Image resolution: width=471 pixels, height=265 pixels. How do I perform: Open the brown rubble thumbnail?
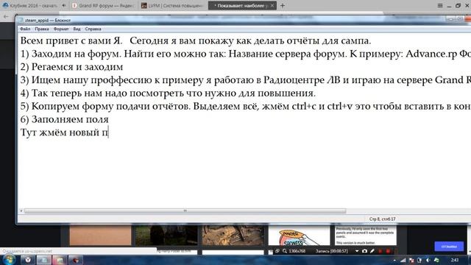(233, 236)
